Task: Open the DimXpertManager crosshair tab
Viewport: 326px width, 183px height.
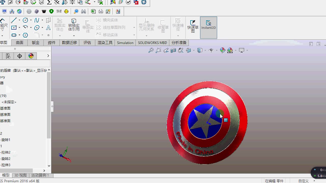Action: coord(20,56)
